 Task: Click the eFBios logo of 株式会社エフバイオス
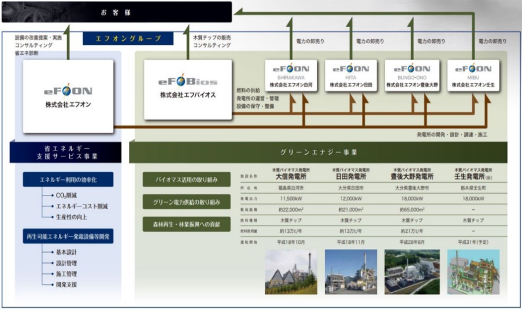point(188,80)
